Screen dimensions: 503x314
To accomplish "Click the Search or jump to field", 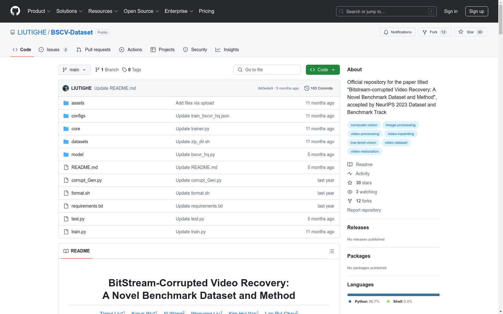I will click(x=386, y=11).
